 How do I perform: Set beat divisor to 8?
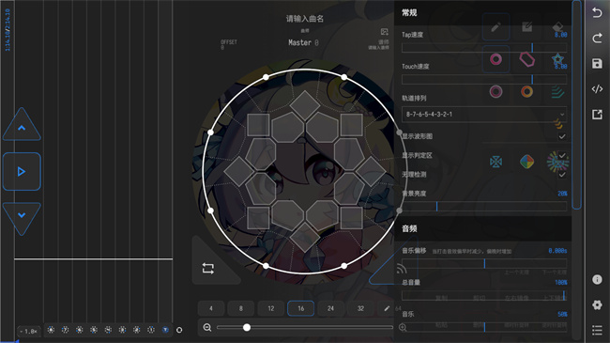click(x=241, y=308)
